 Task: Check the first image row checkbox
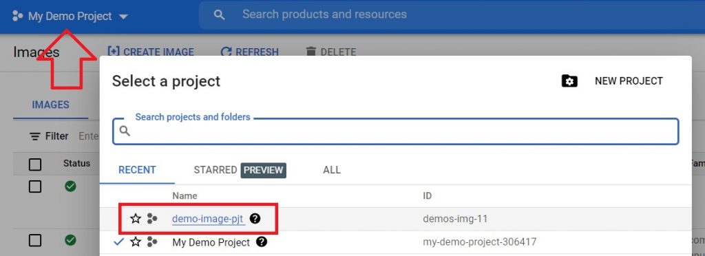(35, 186)
